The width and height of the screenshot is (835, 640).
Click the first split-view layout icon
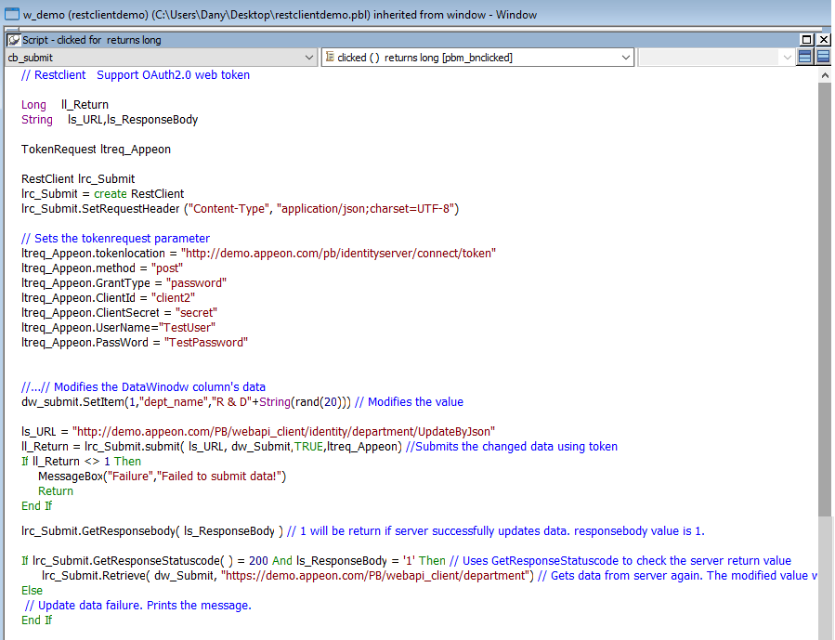805,57
